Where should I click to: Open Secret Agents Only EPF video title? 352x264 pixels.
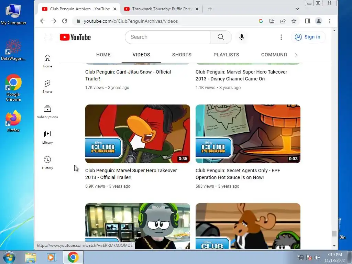click(x=238, y=174)
